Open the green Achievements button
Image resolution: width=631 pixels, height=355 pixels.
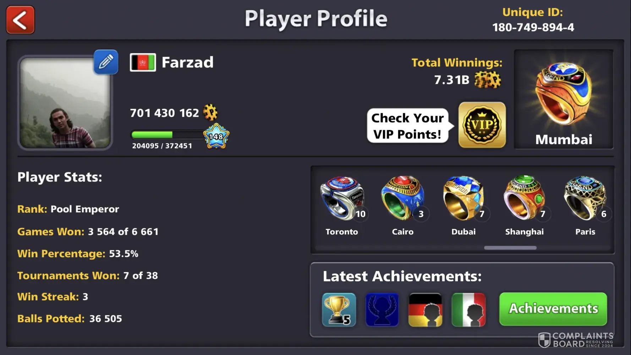point(553,309)
